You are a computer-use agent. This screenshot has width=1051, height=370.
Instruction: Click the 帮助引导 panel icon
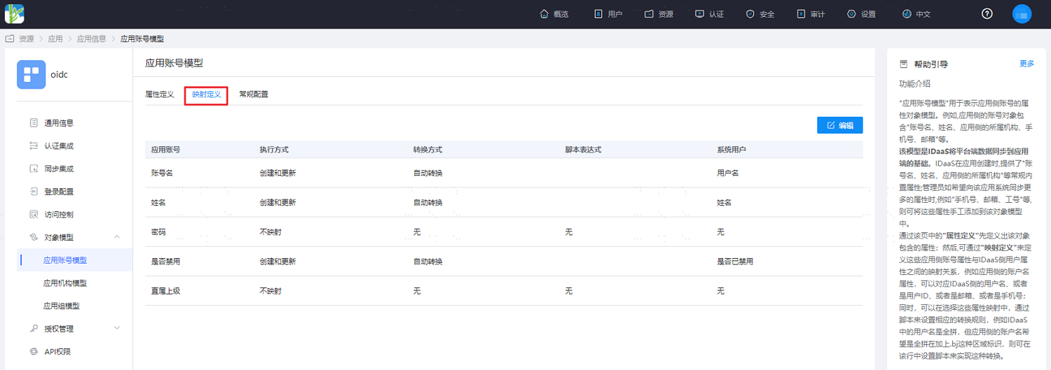pos(903,64)
